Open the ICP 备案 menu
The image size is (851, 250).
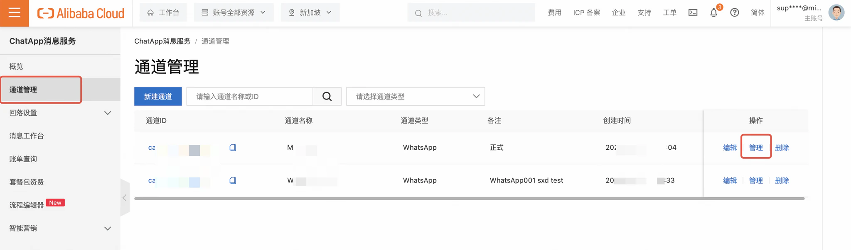pyautogui.click(x=586, y=13)
